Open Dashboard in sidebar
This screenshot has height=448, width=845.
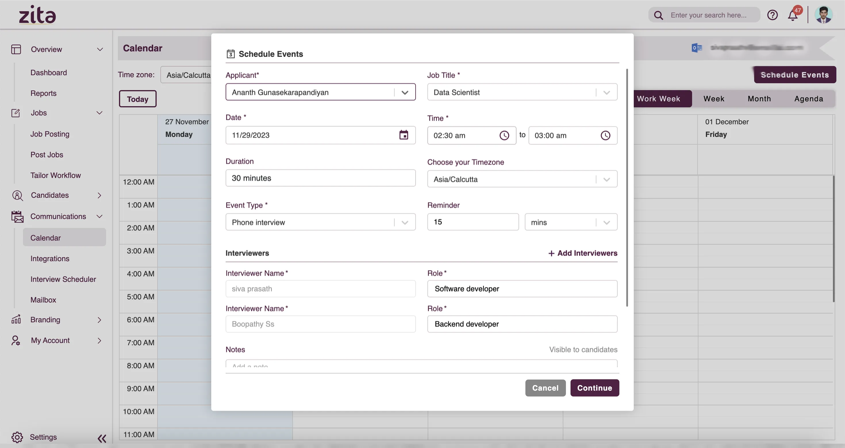49,73
